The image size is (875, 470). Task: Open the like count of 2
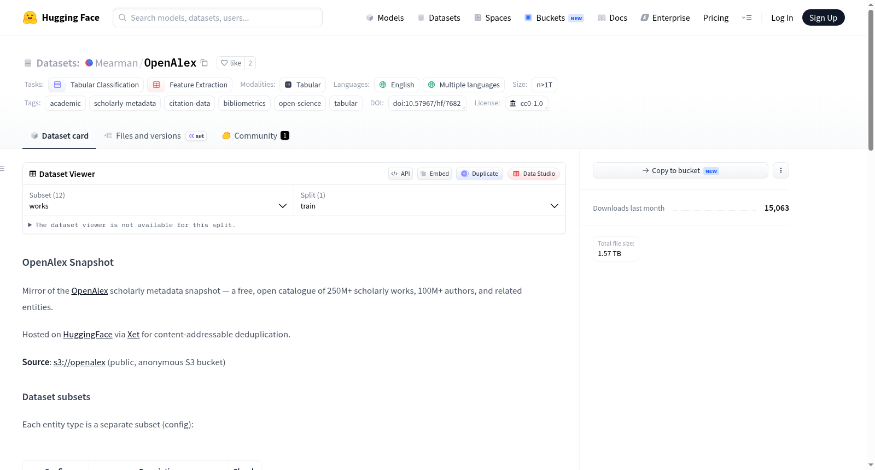pyautogui.click(x=250, y=63)
